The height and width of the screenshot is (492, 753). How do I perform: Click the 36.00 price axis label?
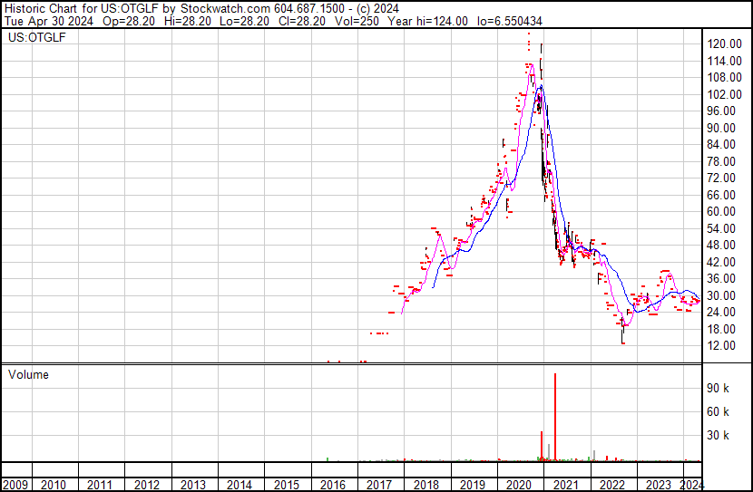(x=722, y=278)
